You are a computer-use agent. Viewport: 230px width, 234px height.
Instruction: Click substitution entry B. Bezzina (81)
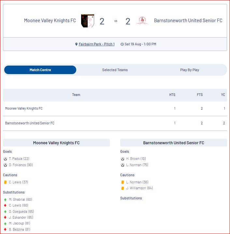click(20, 229)
